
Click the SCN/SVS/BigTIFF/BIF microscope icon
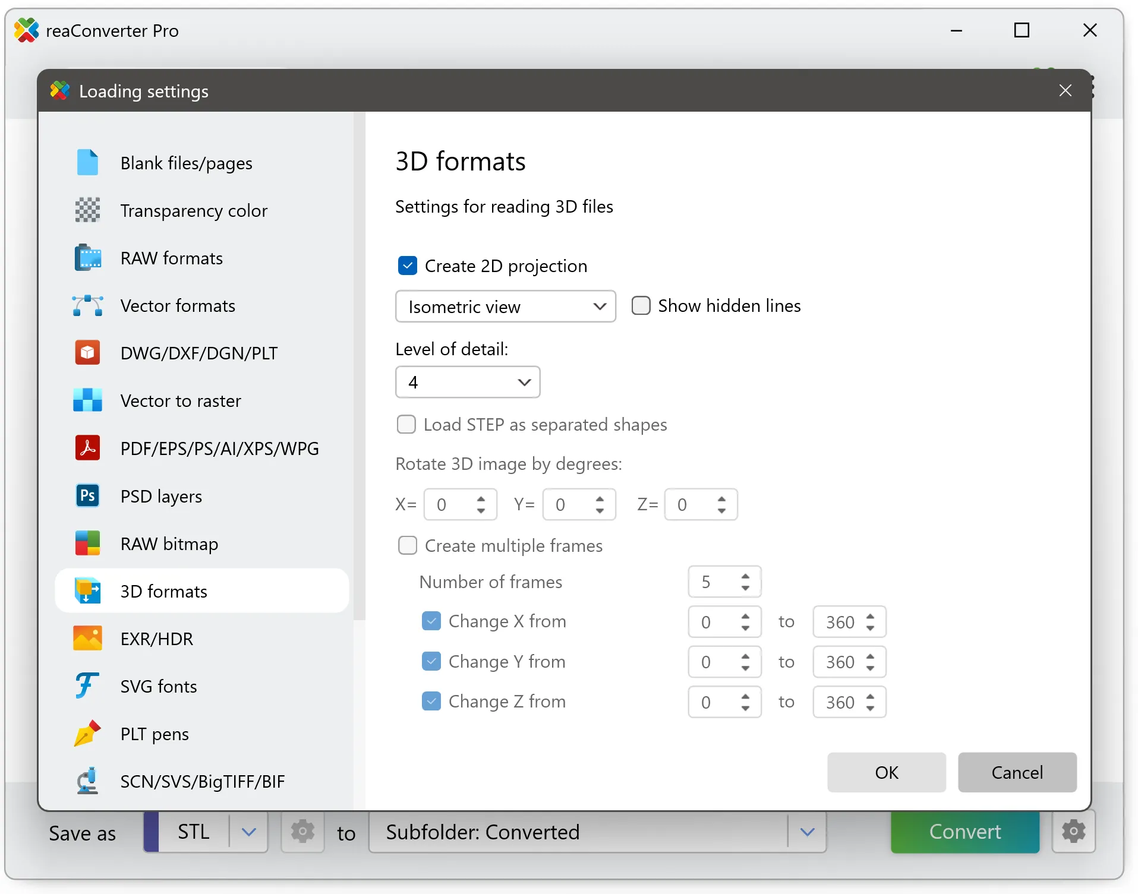pos(87,781)
